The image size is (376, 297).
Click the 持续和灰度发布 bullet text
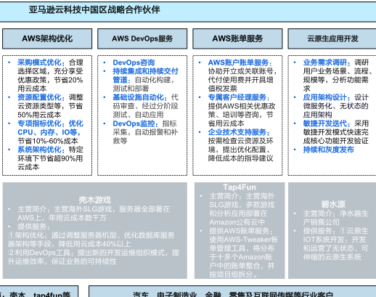click(328, 150)
